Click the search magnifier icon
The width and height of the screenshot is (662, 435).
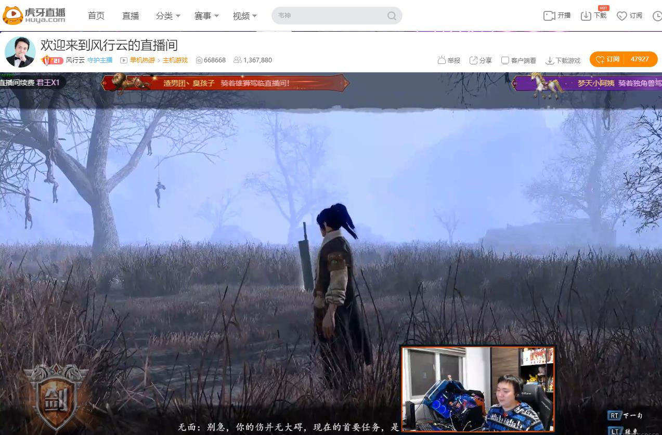tap(392, 16)
